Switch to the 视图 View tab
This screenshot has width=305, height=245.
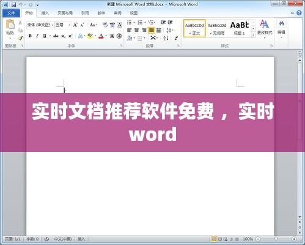point(133,13)
